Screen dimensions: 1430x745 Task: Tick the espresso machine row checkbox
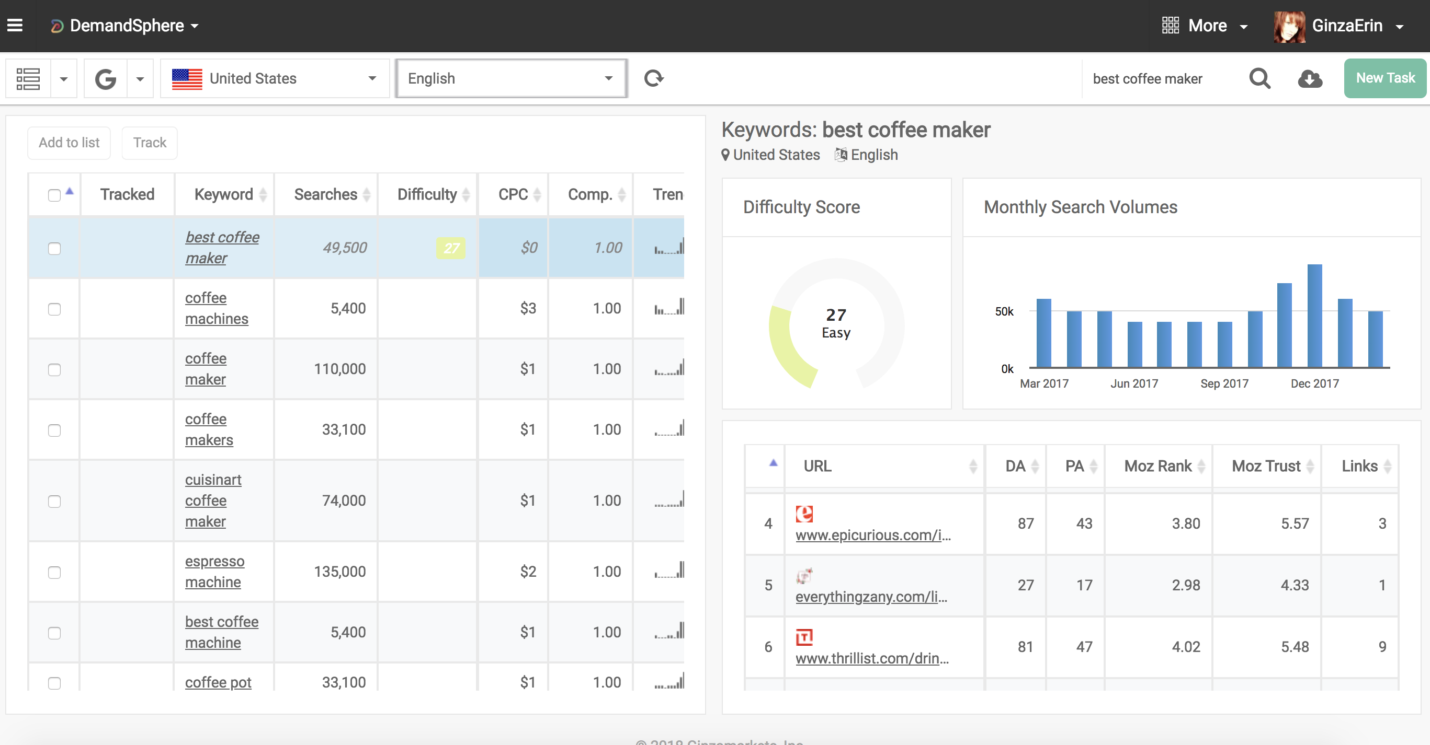coord(54,572)
